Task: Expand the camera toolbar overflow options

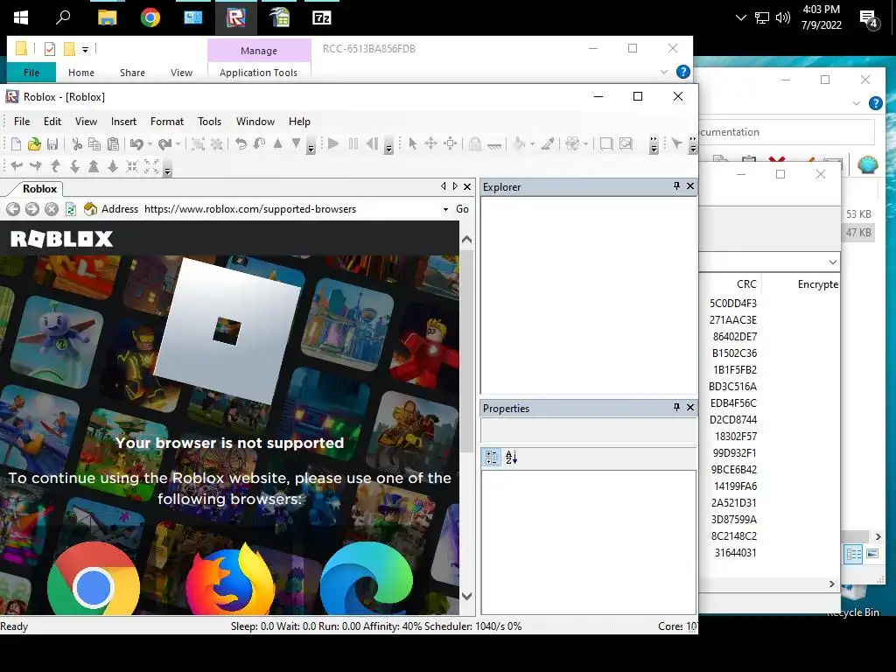Action: pyautogui.click(x=167, y=171)
